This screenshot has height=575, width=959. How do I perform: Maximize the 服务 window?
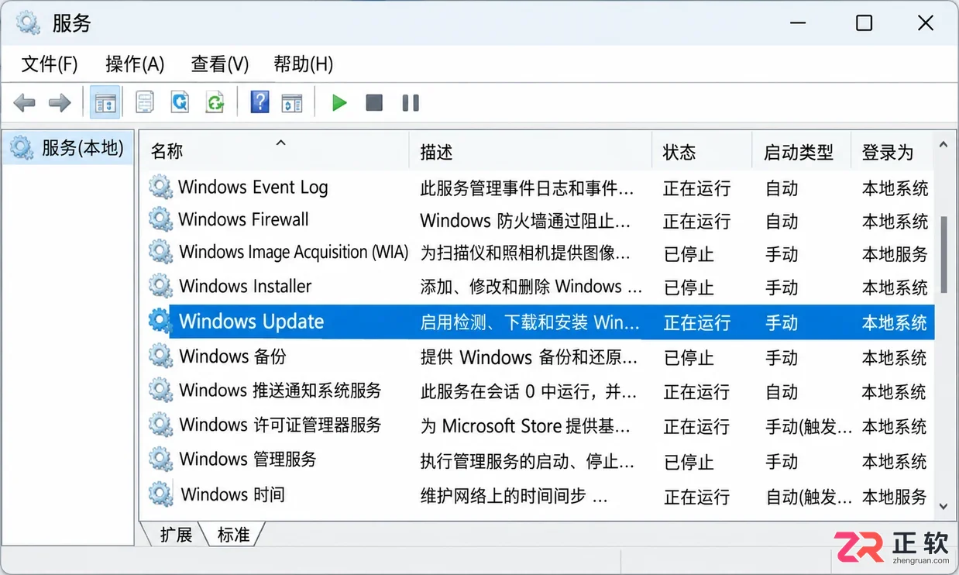[x=864, y=23]
